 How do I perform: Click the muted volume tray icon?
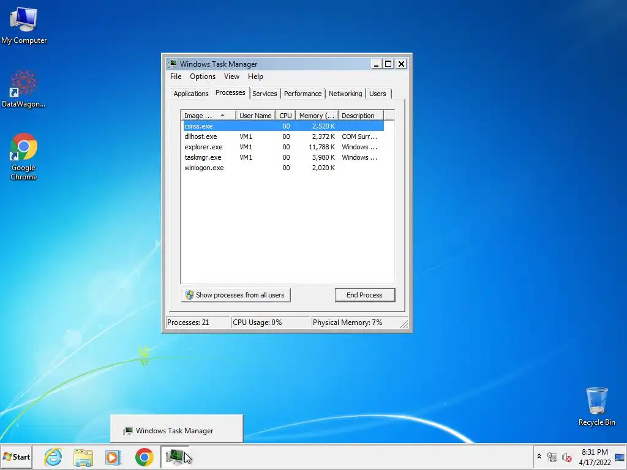click(566, 457)
